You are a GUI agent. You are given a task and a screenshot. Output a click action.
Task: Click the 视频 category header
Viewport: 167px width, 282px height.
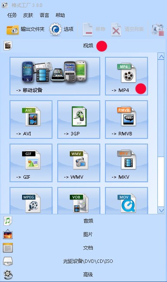(x=83, y=46)
